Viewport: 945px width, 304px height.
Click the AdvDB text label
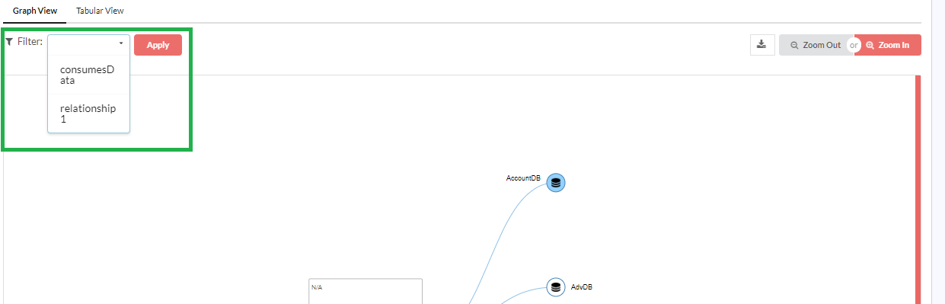tap(582, 287)
